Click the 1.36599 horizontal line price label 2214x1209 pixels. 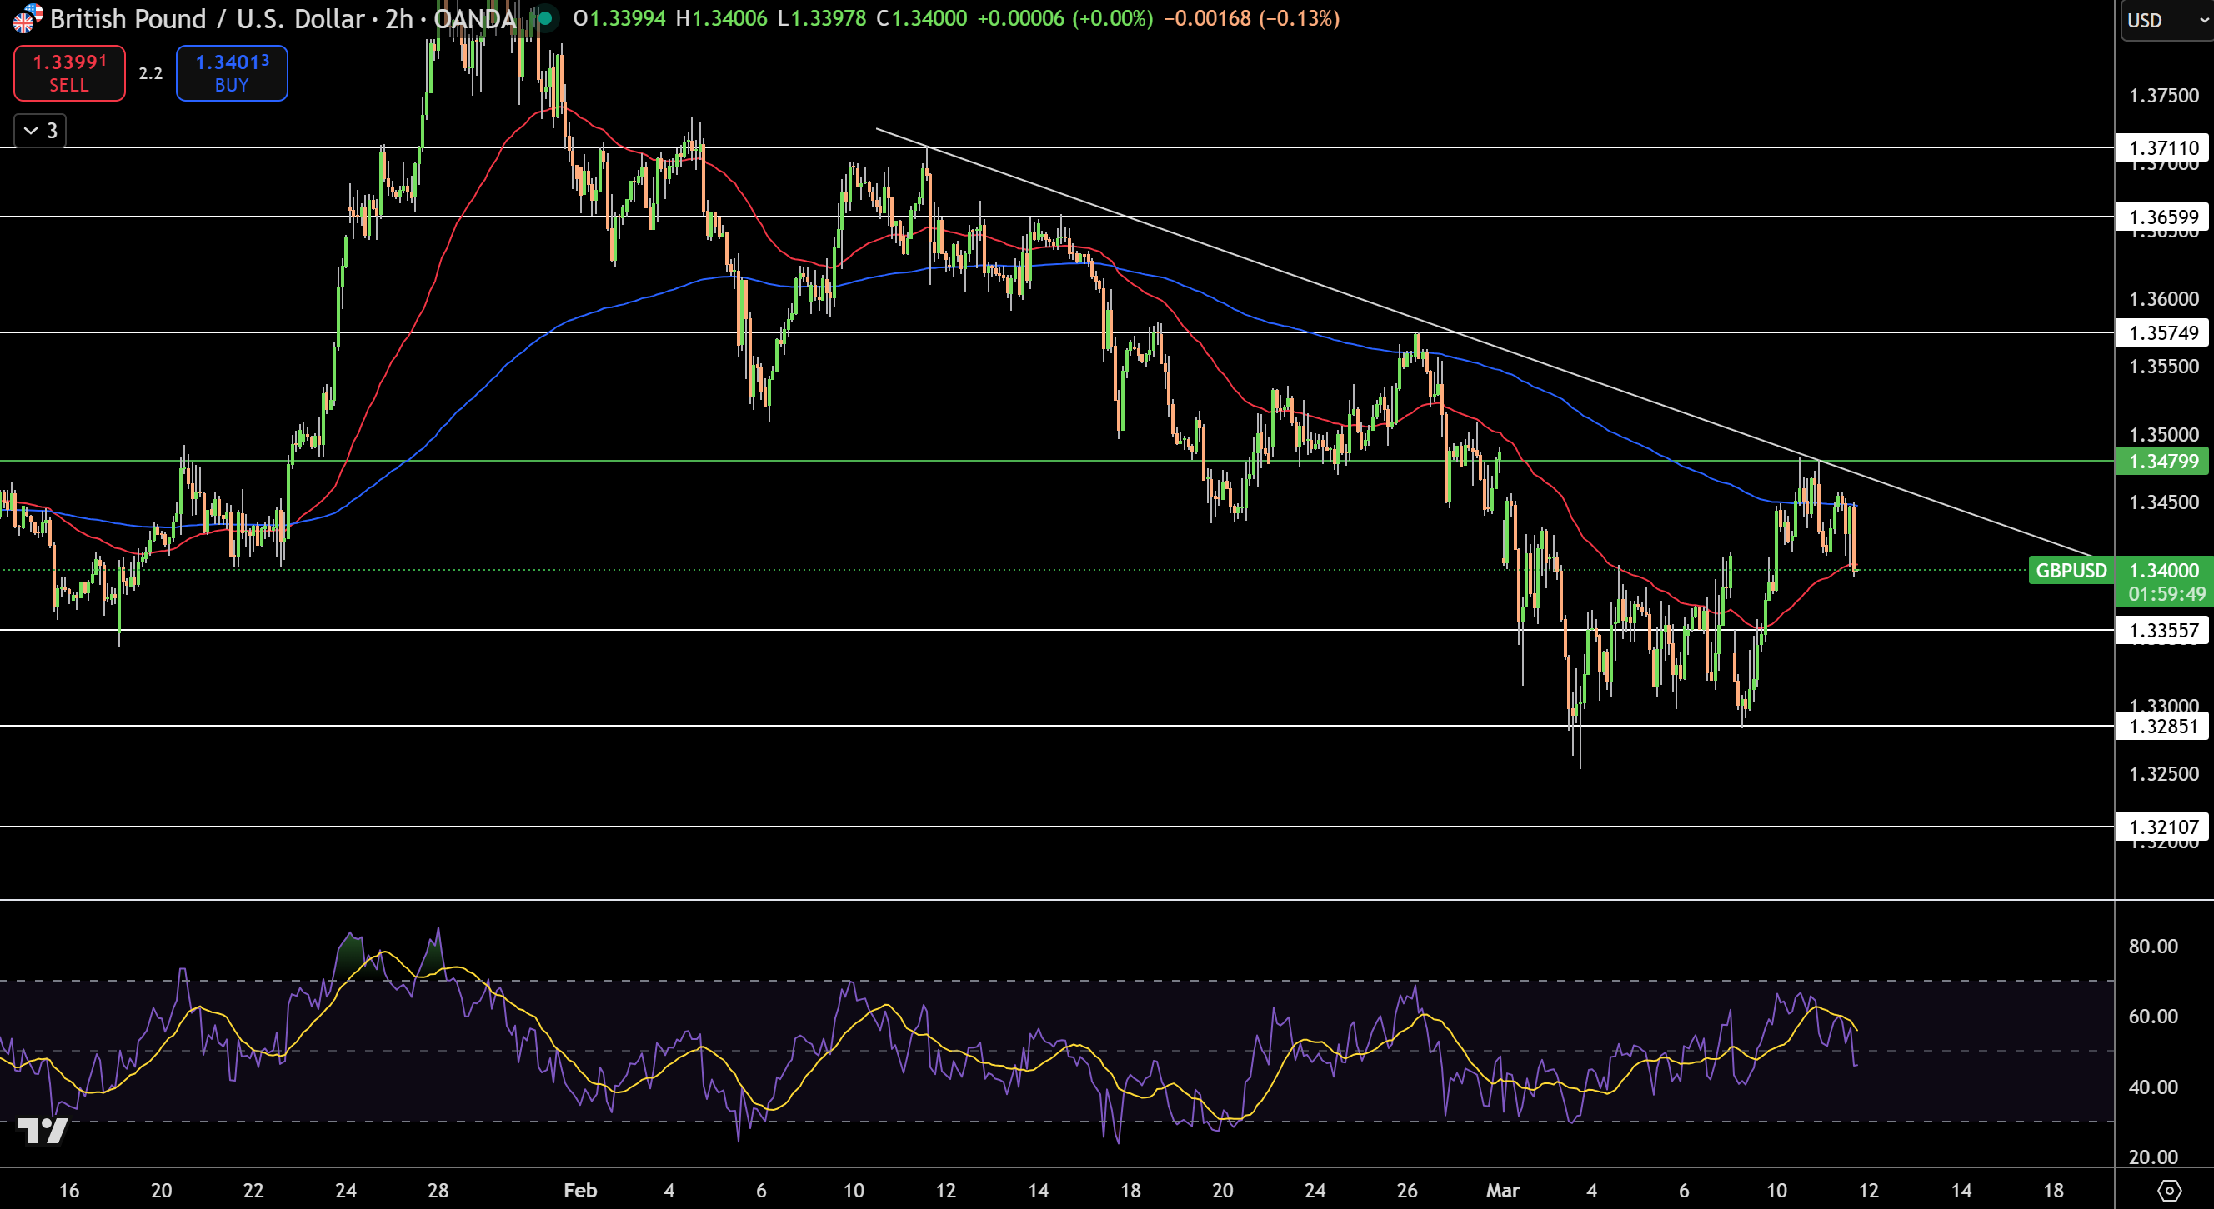(2162, 217)
